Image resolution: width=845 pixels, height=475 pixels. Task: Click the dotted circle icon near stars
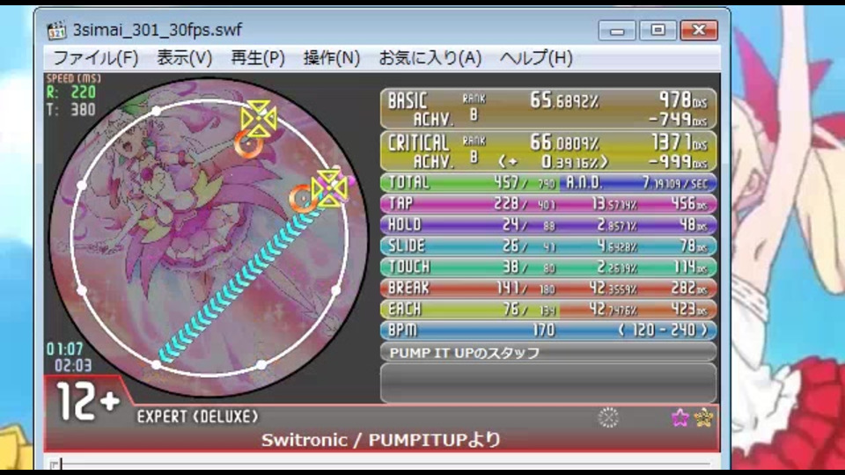608,417
